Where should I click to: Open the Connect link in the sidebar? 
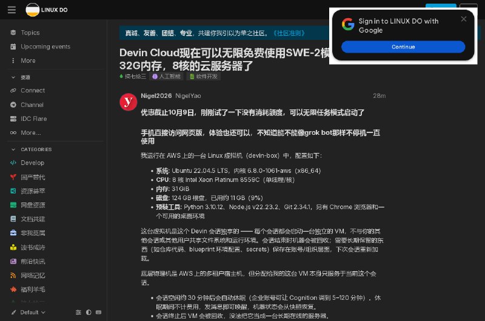tap(33, 90)
